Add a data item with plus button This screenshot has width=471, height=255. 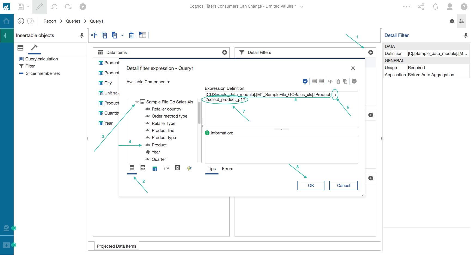(x=224, y=53)
